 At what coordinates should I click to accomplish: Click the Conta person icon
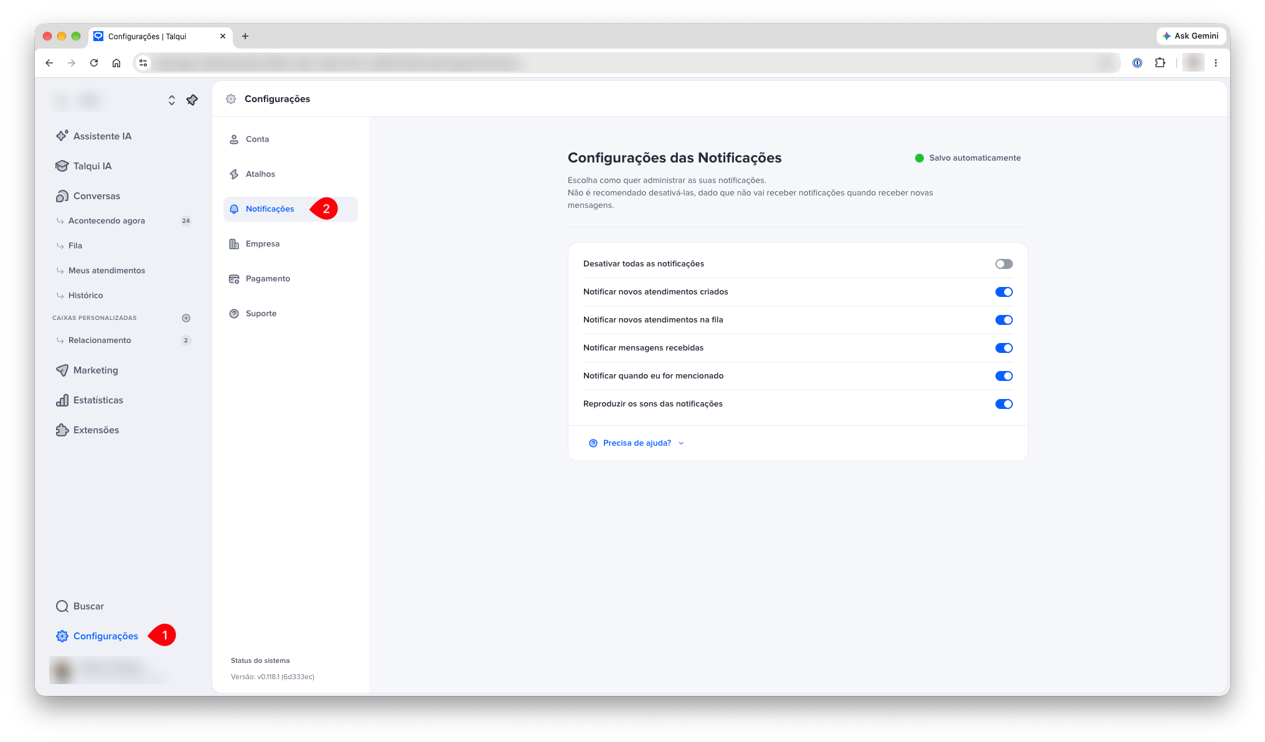point(234,139)
